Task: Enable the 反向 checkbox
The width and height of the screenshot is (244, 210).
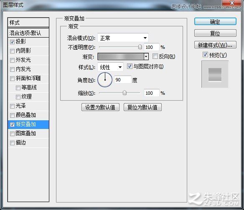Action: click(155, 56)
